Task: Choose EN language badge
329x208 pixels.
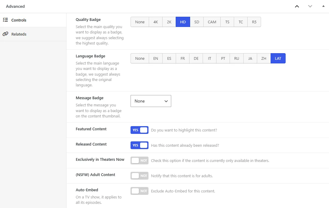Action: coord(156,59)
